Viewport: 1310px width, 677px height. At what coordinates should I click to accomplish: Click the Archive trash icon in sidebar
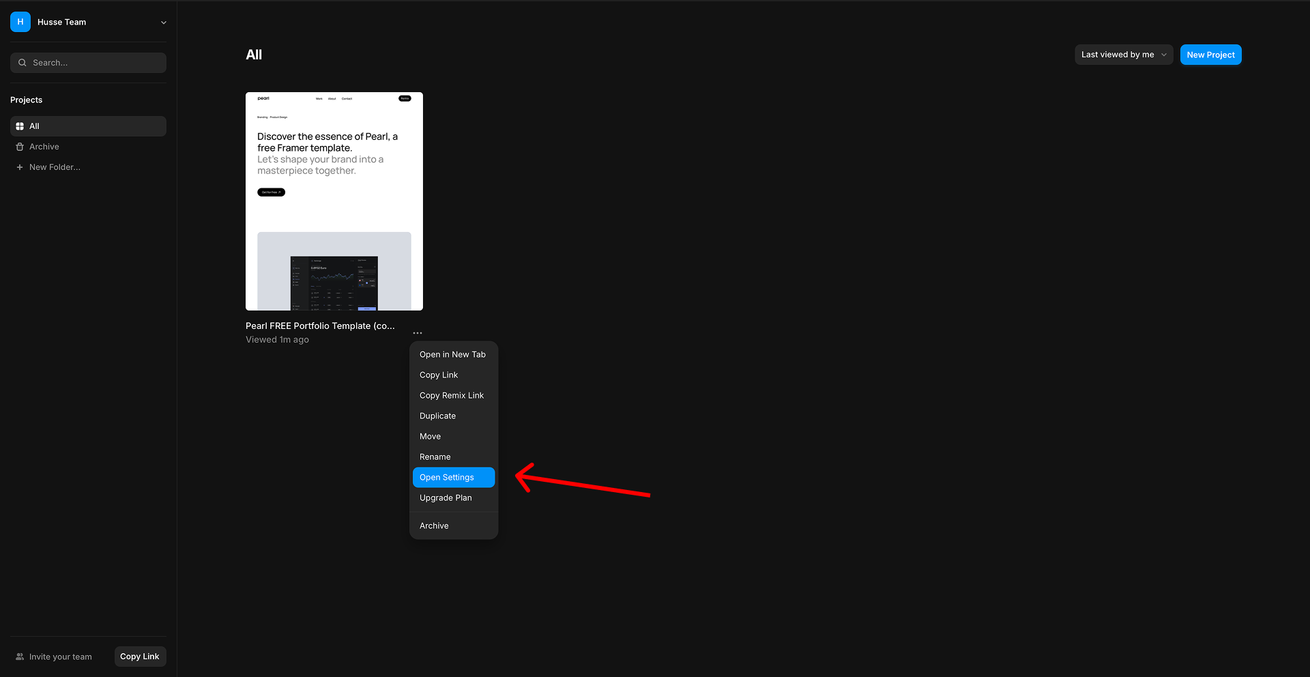pyautogui.click(x=20, y=147)
